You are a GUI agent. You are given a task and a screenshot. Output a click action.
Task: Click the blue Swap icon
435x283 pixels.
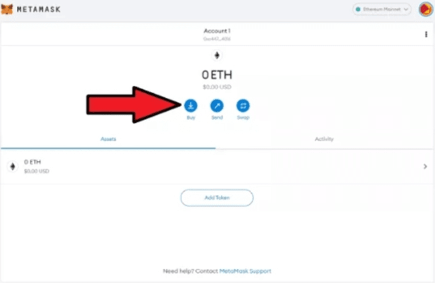coord(243,105)
